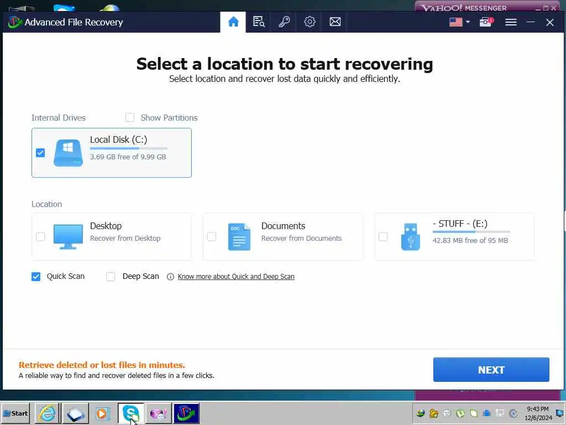566x425 pixels.
Task: Open the settings gear tab
Action: tap(310, 22)
